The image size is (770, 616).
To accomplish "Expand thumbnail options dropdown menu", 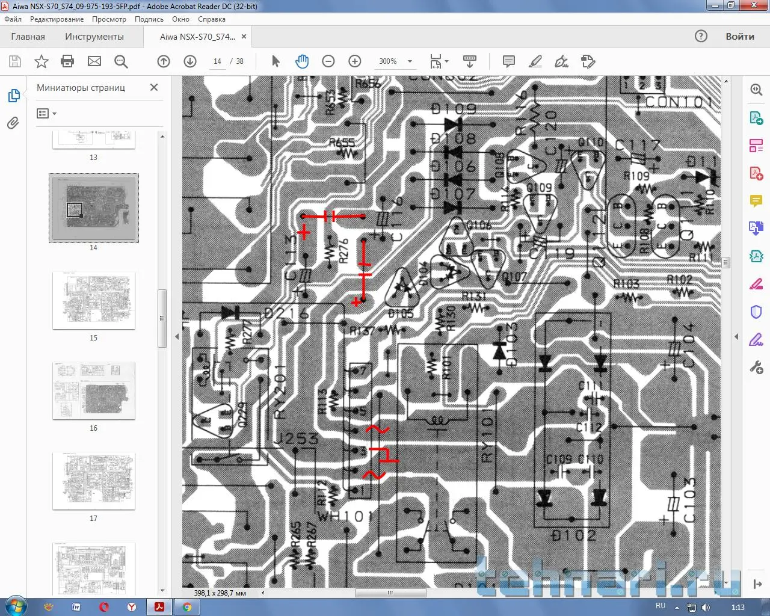I will 46,114.
